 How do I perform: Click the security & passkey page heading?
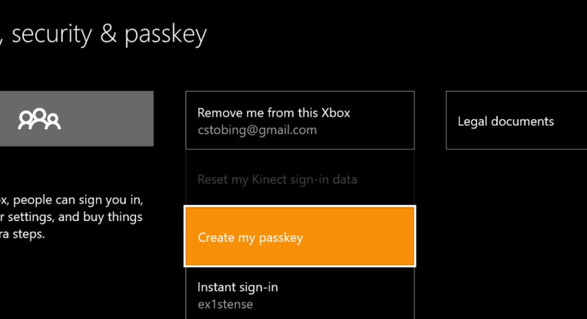[x=104, y=34]
